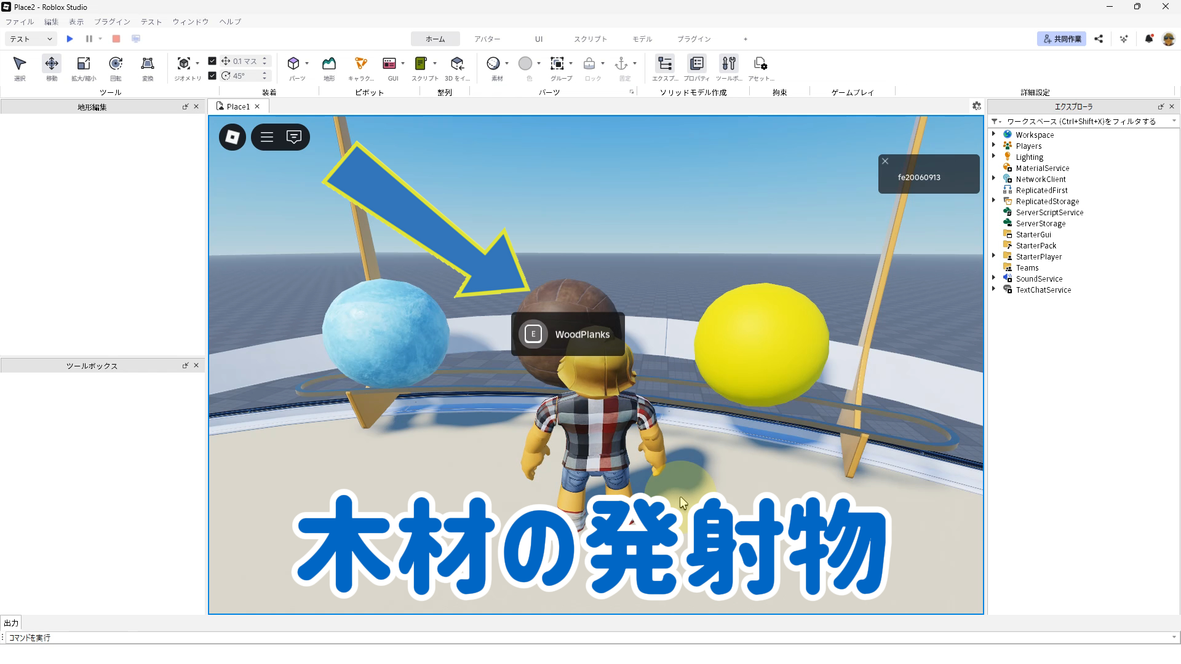Open the テスト mode dropdown
1181x664 pixels.
31,39
